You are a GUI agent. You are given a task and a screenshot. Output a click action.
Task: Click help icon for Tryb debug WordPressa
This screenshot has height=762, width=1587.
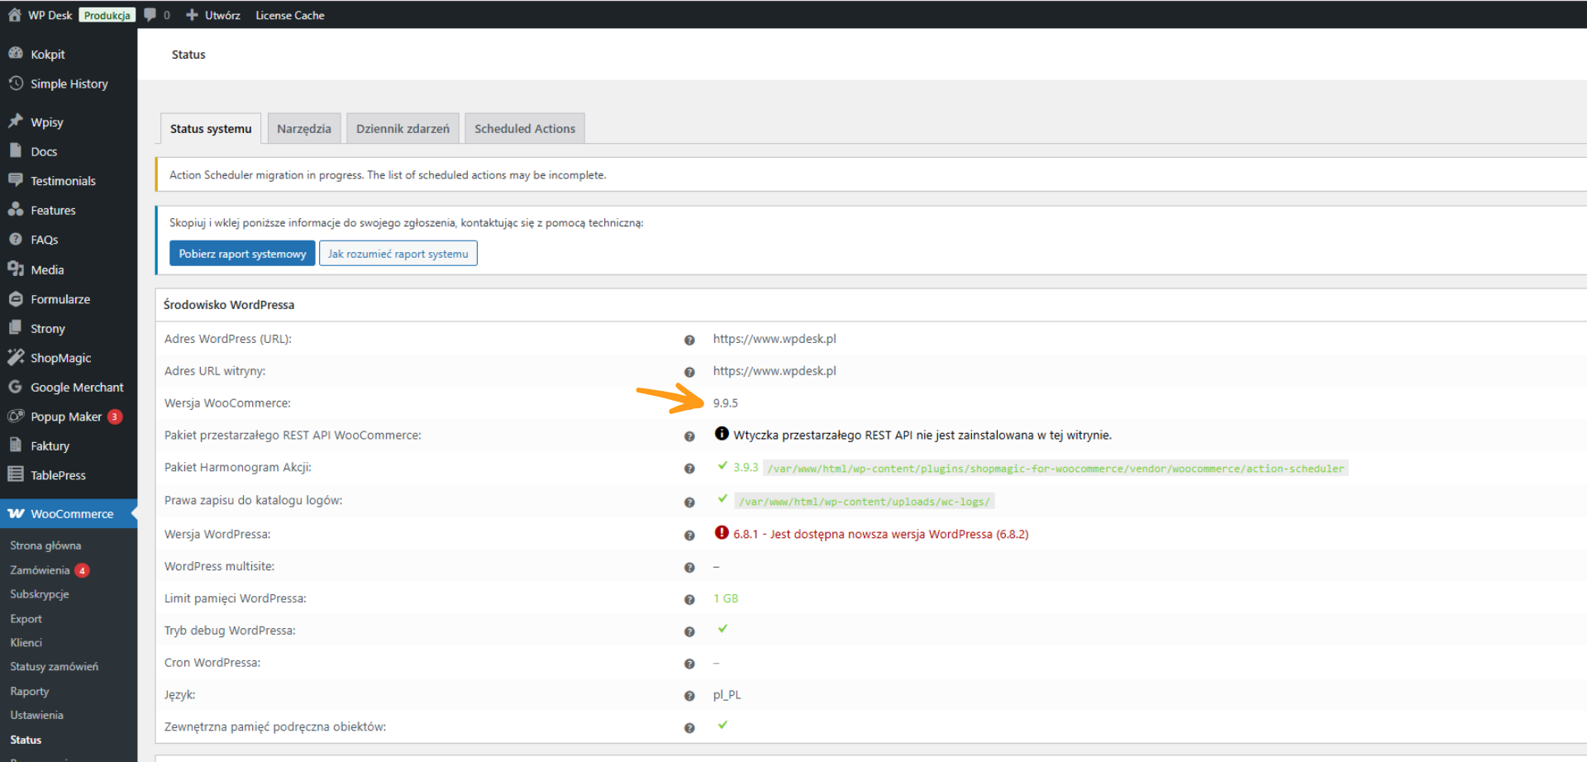(x=689, y=632)
